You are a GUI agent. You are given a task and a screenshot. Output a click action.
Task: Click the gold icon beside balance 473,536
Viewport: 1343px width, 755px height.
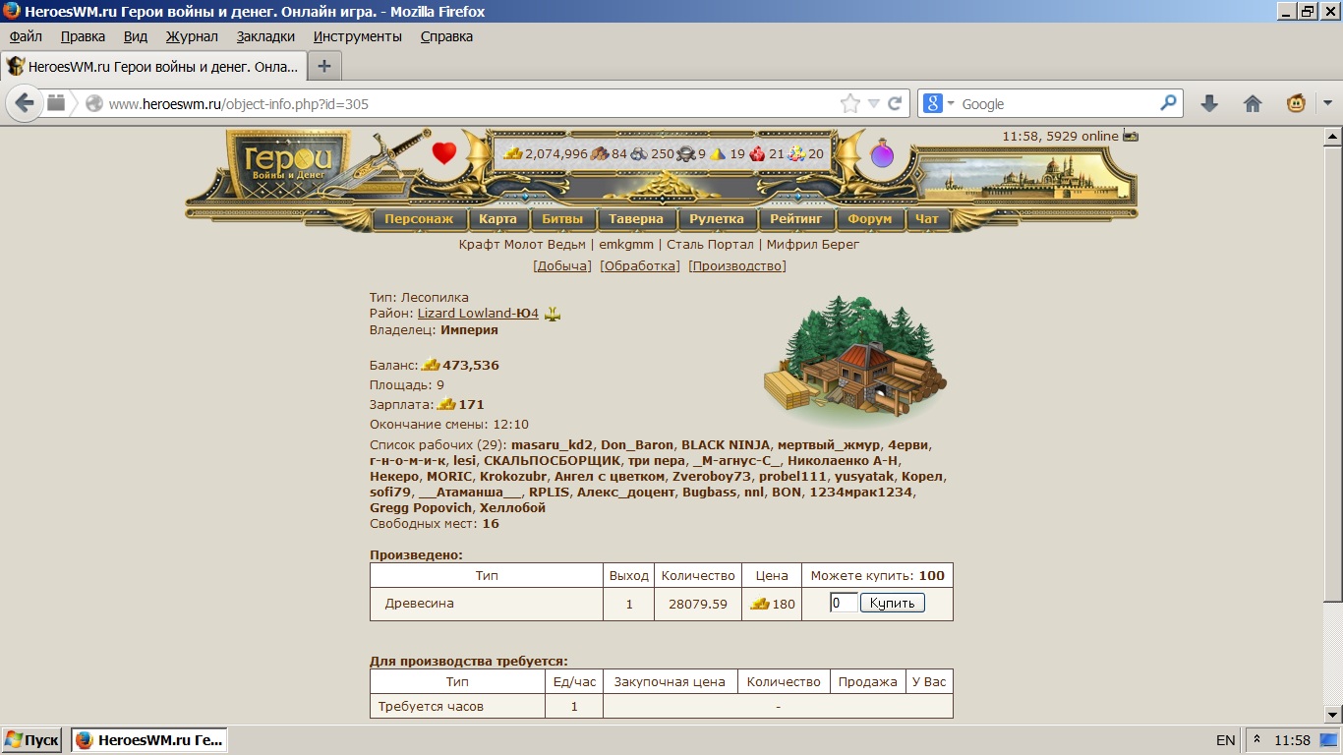431,365
